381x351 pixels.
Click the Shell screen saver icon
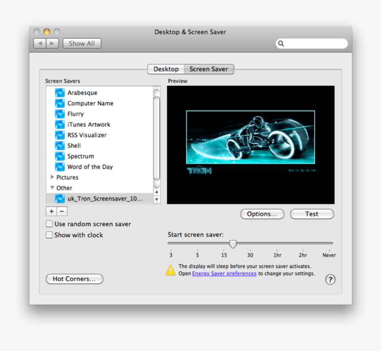59,146
